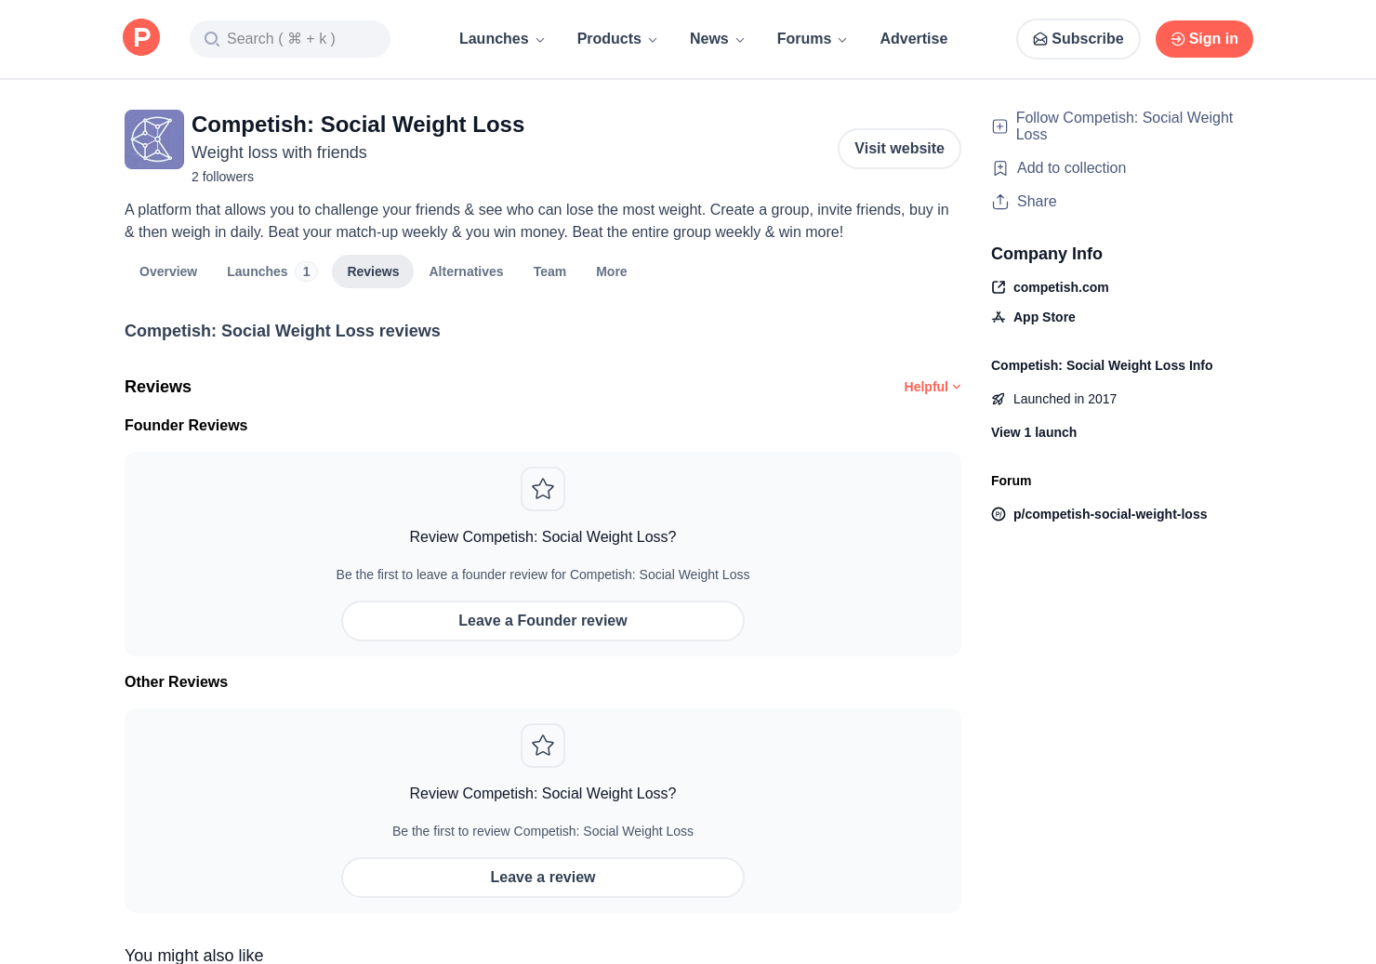Click the Sign in button
Image resolution: width=1376 pixels, height=964 pixels.
(x=1204, y=39)
